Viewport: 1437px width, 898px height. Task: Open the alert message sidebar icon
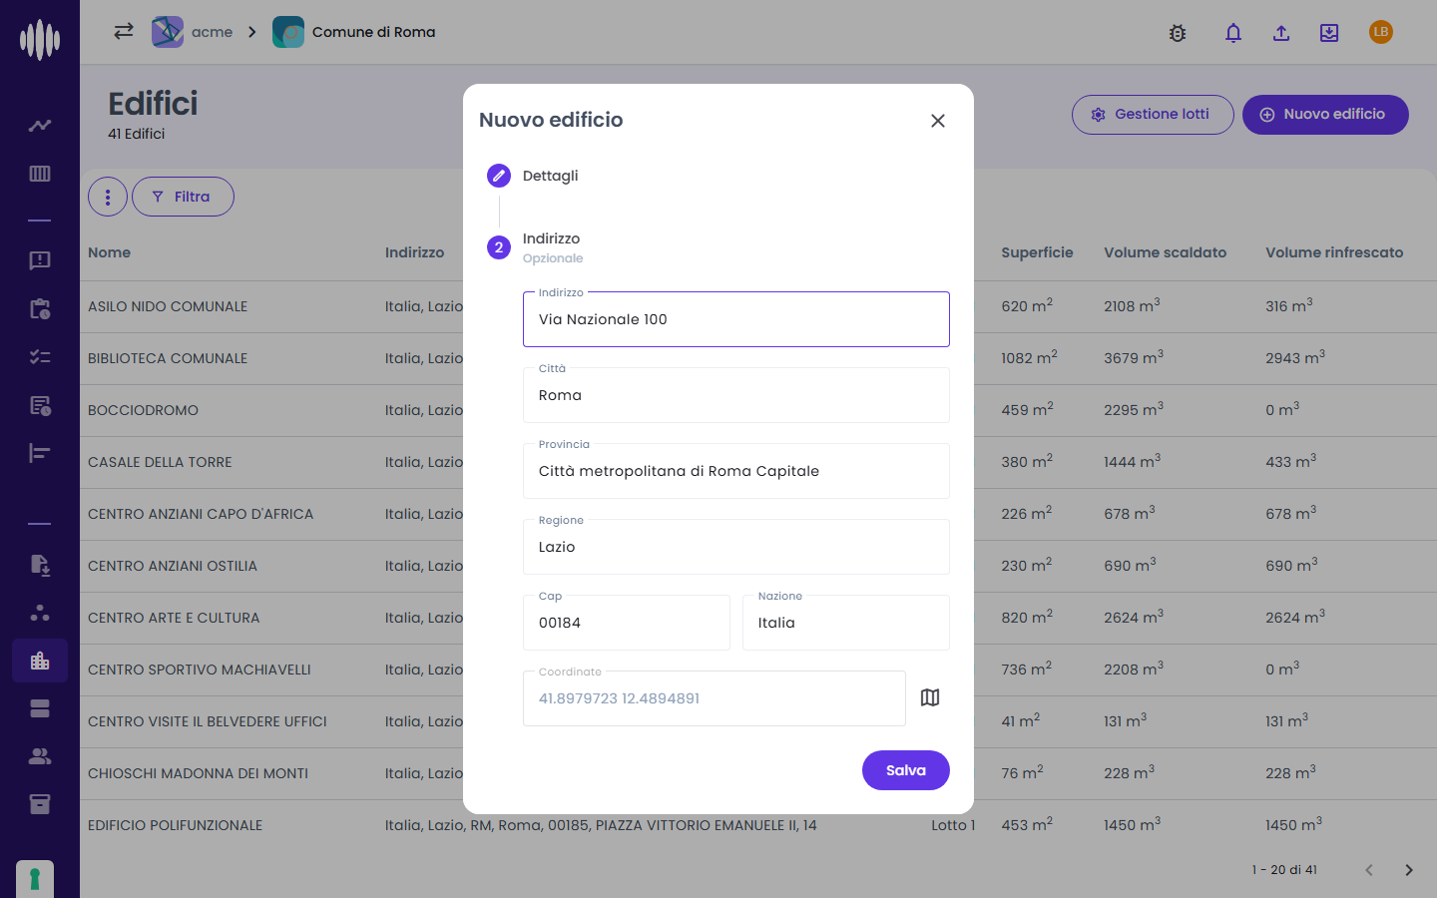pos(40,260)
